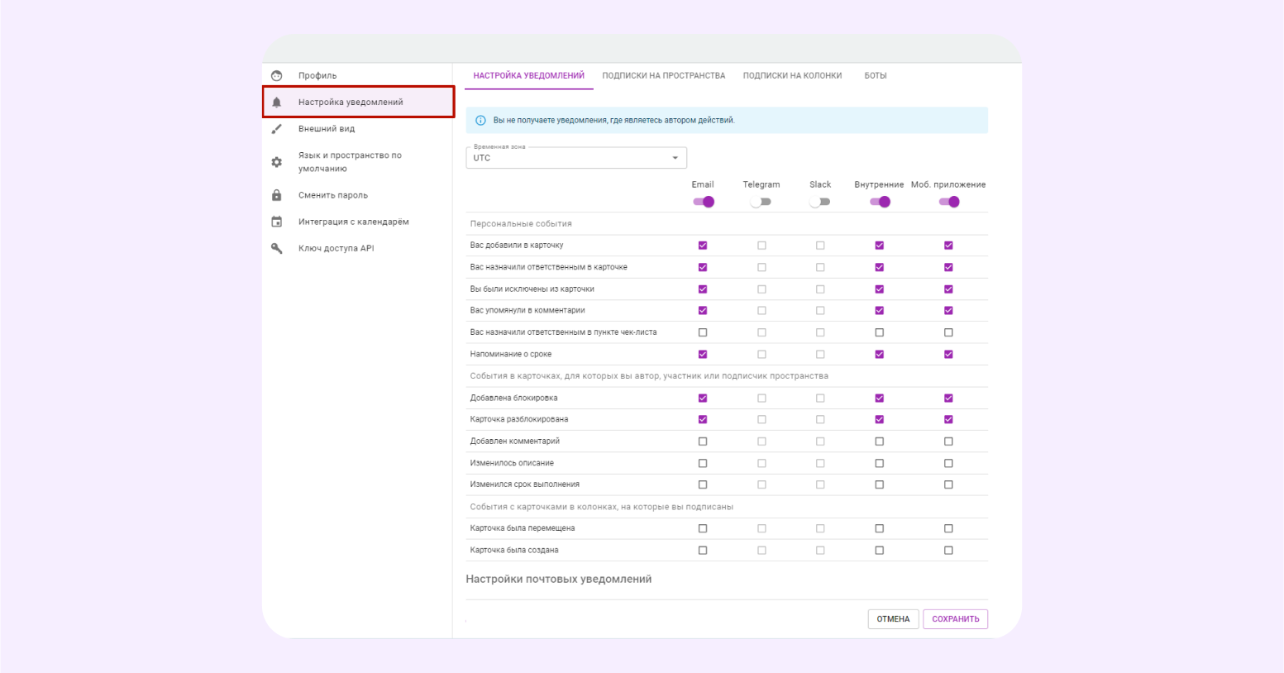The image size is (1284, 673).
Task: Uncheck Внутренние for Вас назначили ответственным в карточке
Action: click(880, 267)
